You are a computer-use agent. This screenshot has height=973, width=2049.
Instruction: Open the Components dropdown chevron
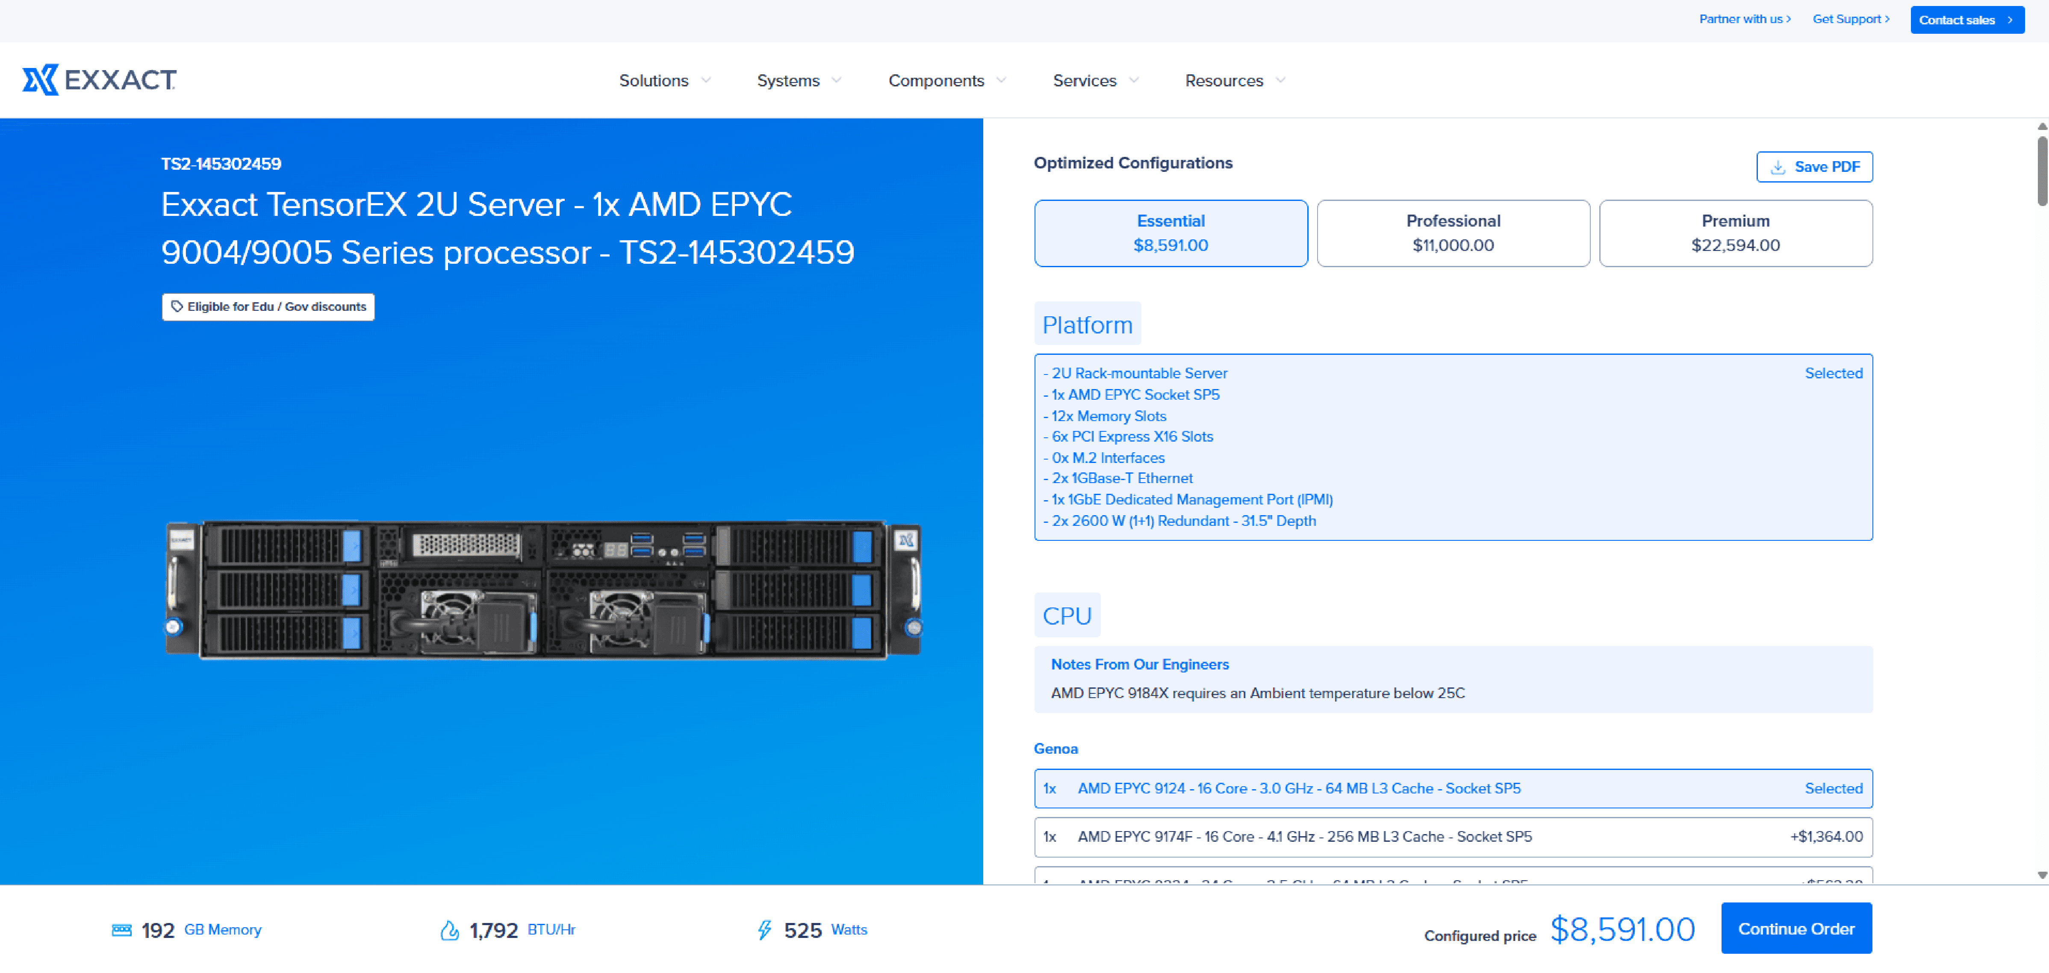click(x=1002, y=80)
